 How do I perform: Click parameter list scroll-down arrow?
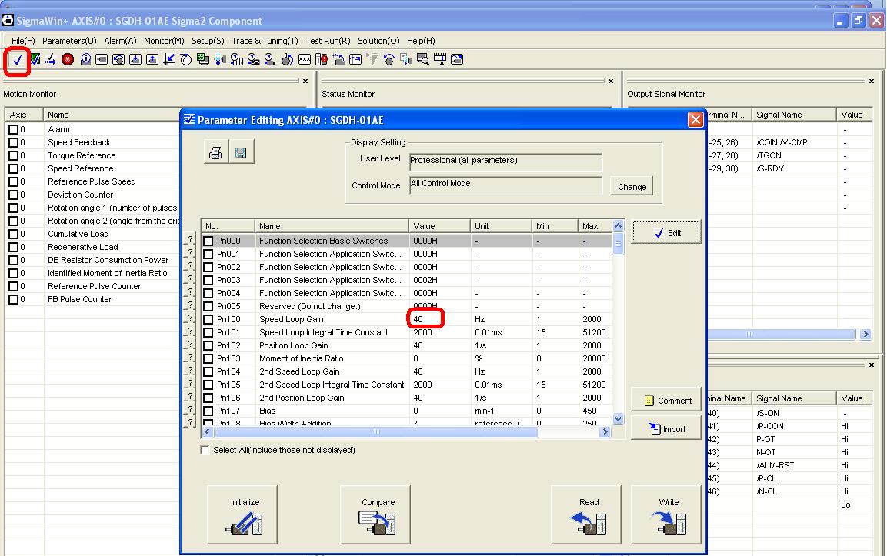(x=619, y=419)
